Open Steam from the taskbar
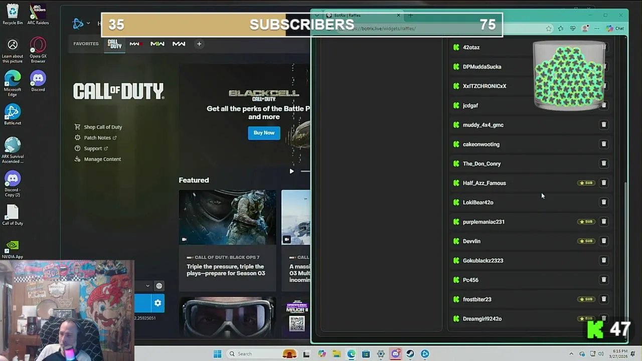Viewport: 642px width, 361px height. pos(410,354)
